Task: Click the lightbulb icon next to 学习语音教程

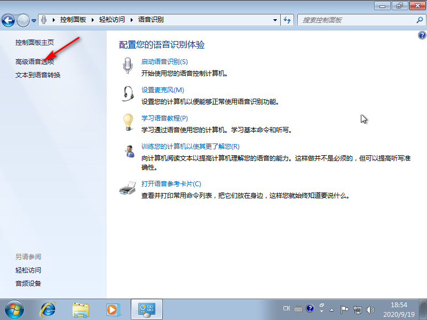Action: coord(128,121)
